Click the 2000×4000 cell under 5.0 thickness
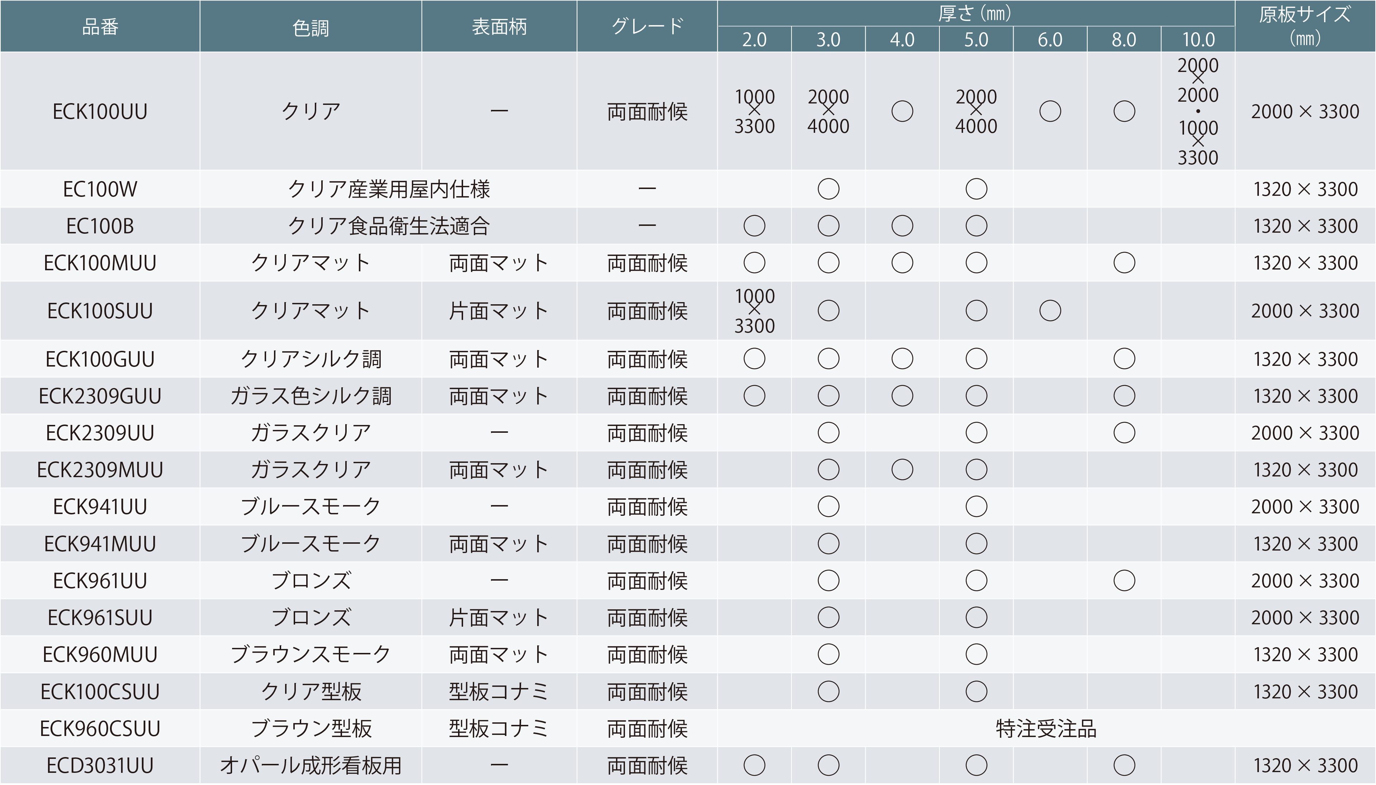 (x=976, y=112)
